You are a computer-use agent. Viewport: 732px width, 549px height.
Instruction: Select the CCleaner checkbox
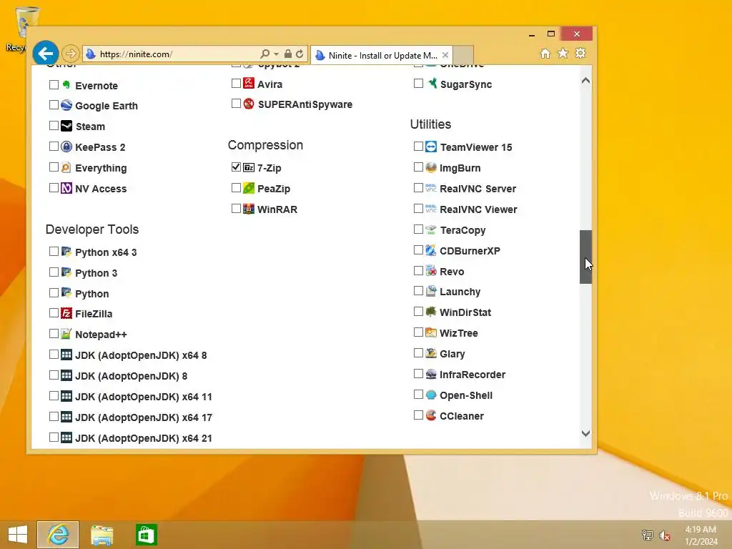pyautogui.click(x=418, y=415)
